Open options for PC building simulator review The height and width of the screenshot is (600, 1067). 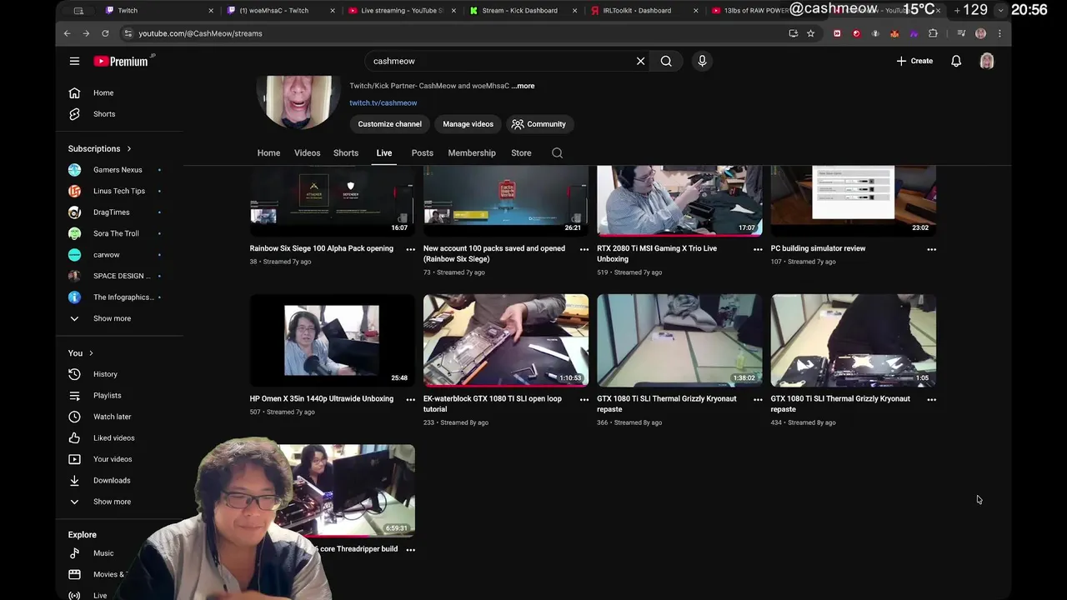point(931,249)
